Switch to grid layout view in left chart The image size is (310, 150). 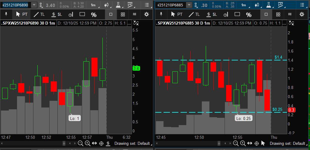123,14
